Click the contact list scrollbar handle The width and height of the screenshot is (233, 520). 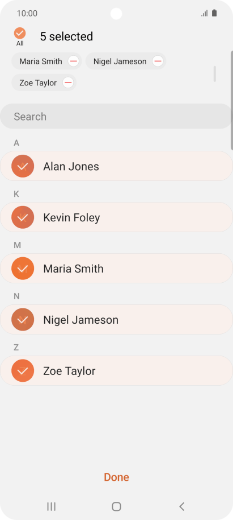point(232,101)
